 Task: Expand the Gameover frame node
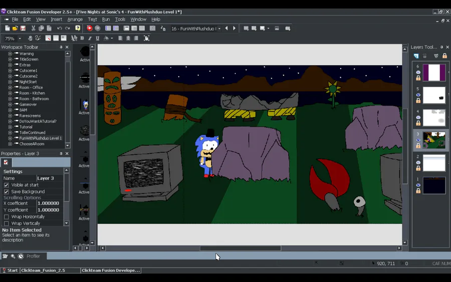coord(10,104)
